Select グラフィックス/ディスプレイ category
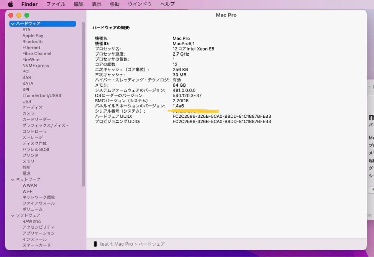Screen dimensions: 374x257 pos(45,125)
